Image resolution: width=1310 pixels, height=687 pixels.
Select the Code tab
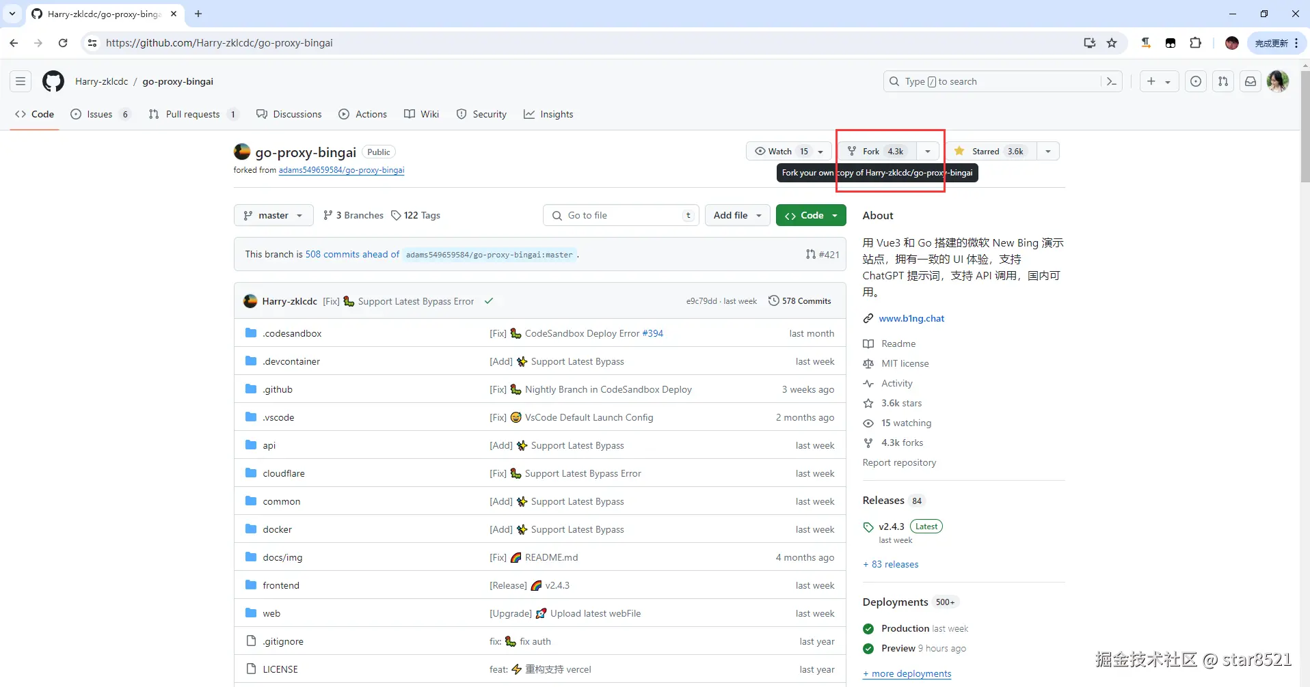[x=34, y=114]
